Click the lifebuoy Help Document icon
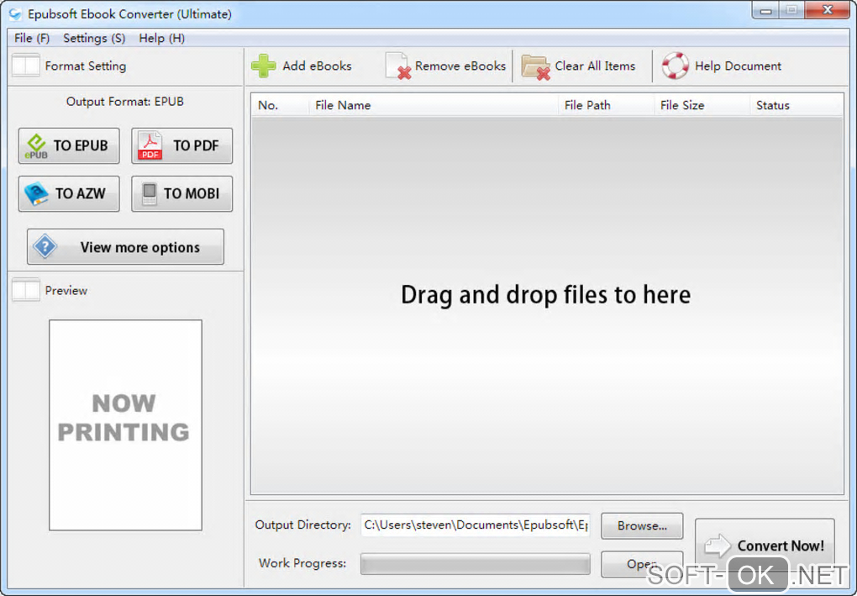Screen dimensions: 857x596 pos(675,66)
